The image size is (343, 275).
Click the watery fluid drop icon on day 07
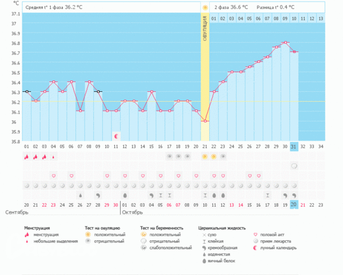81,195
